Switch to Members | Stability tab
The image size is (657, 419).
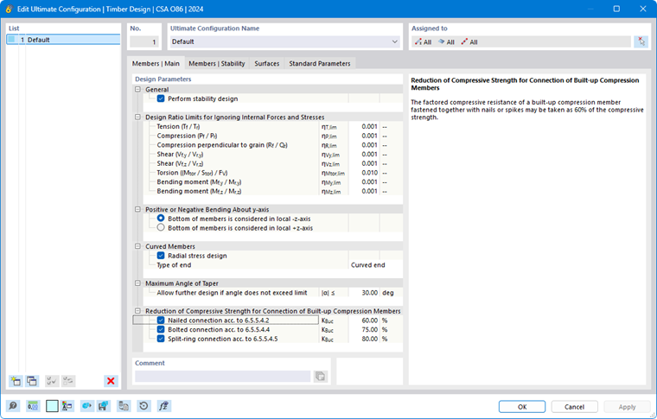pos(217,64)
